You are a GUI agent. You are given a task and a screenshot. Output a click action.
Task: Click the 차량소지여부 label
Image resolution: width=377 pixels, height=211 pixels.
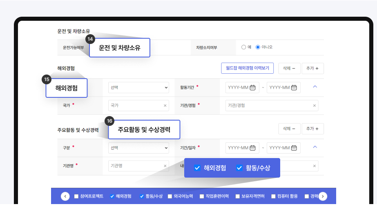[x=207, y=48]
